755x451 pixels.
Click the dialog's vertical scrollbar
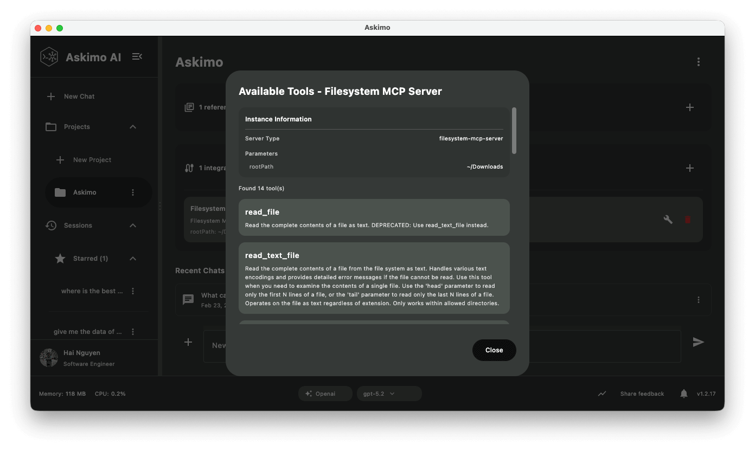pyautogui.click(x=514, y=131)
